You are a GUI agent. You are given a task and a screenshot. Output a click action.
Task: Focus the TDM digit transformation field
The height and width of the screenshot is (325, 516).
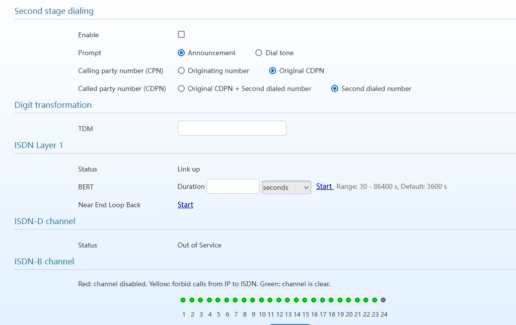232,128
